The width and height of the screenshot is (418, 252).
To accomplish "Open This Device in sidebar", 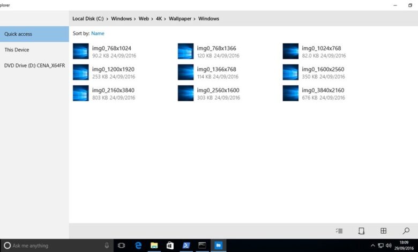I will click(x=34, y=50).
